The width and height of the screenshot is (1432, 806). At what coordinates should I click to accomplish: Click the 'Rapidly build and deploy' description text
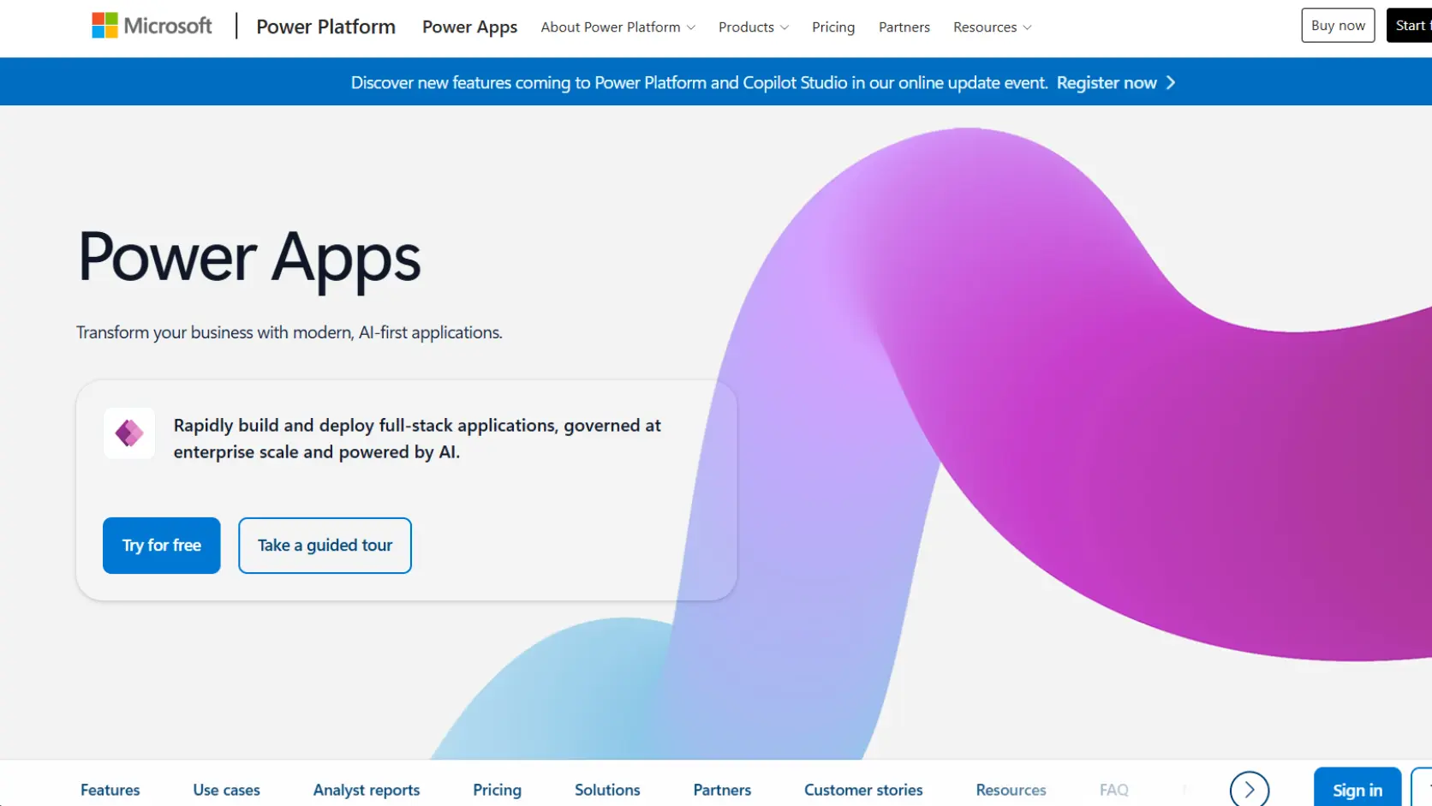[417, 439]
